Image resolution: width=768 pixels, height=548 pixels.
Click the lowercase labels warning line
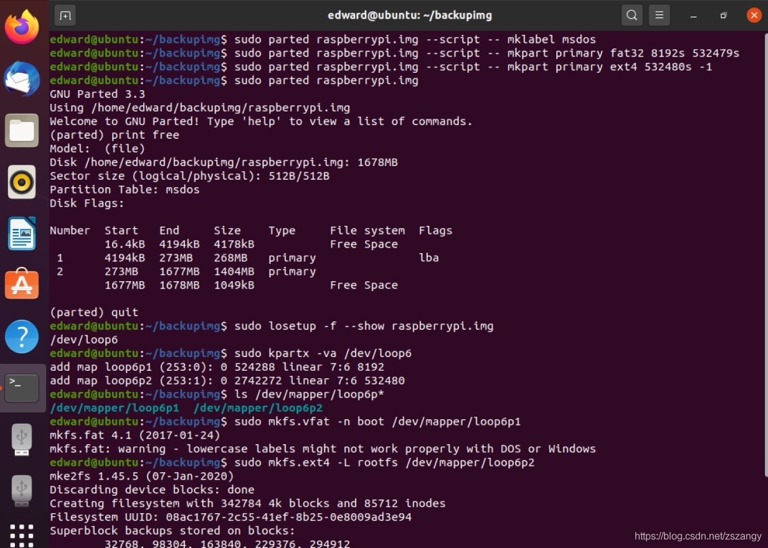[x=323, y=449]
